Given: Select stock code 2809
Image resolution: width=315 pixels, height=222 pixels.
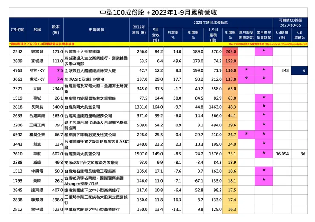Looking at the screenshot, I should tap(17, 61).
